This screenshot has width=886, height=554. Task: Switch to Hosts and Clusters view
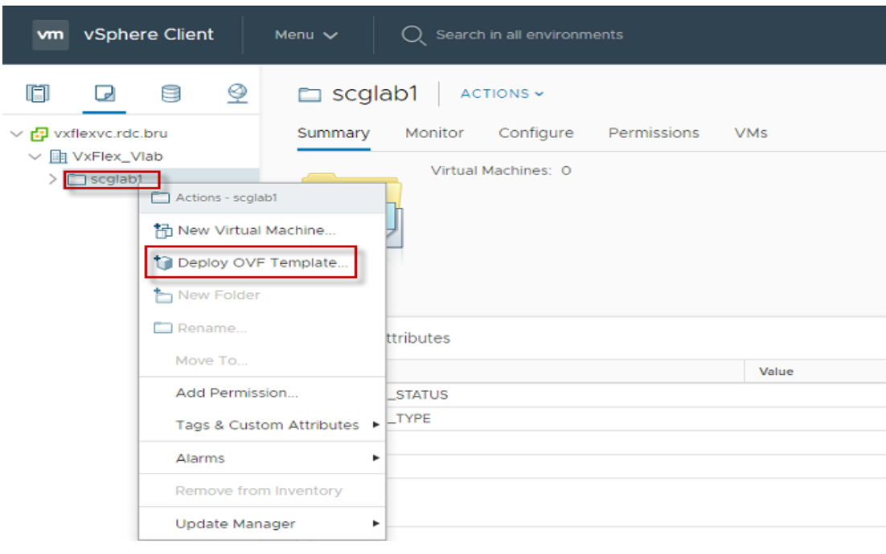tap(39, 92)
